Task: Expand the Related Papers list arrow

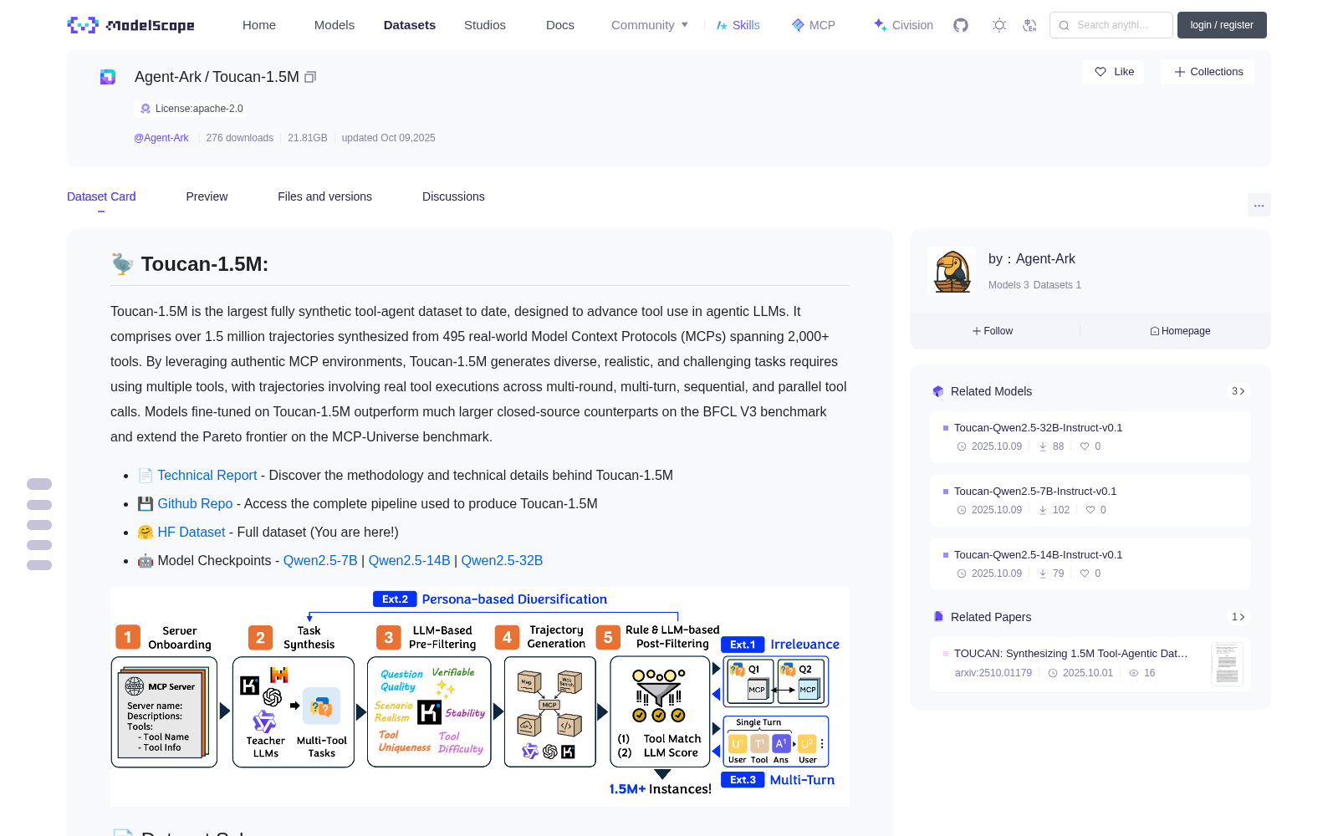Action: 1238,617
